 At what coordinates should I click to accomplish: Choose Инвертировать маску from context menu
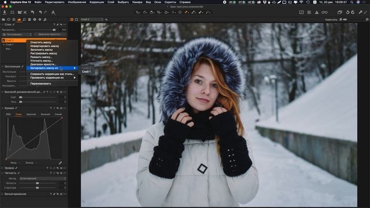pos(45,46)
